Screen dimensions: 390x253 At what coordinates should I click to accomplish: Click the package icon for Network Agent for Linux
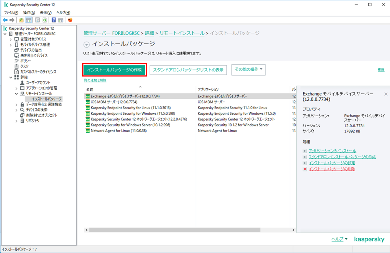87,131
